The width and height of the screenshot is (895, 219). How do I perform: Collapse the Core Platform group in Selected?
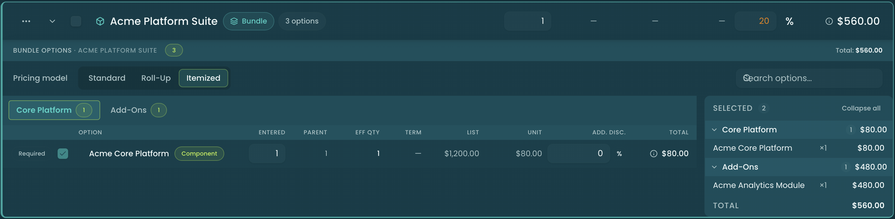click(714, 130)
